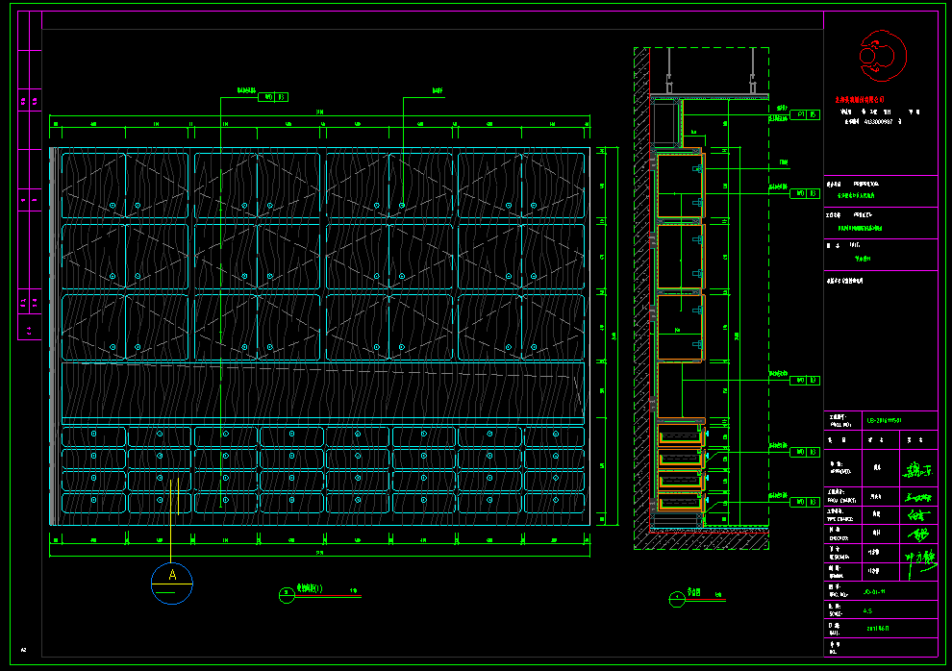Select the A2 sheet size label
This screenshot has width=952, height=671.
[23, 651]
